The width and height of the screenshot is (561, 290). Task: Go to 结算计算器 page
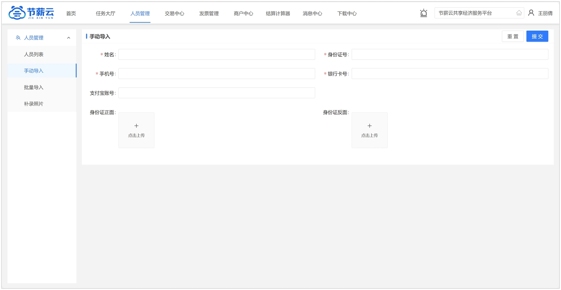pos(278,14)
